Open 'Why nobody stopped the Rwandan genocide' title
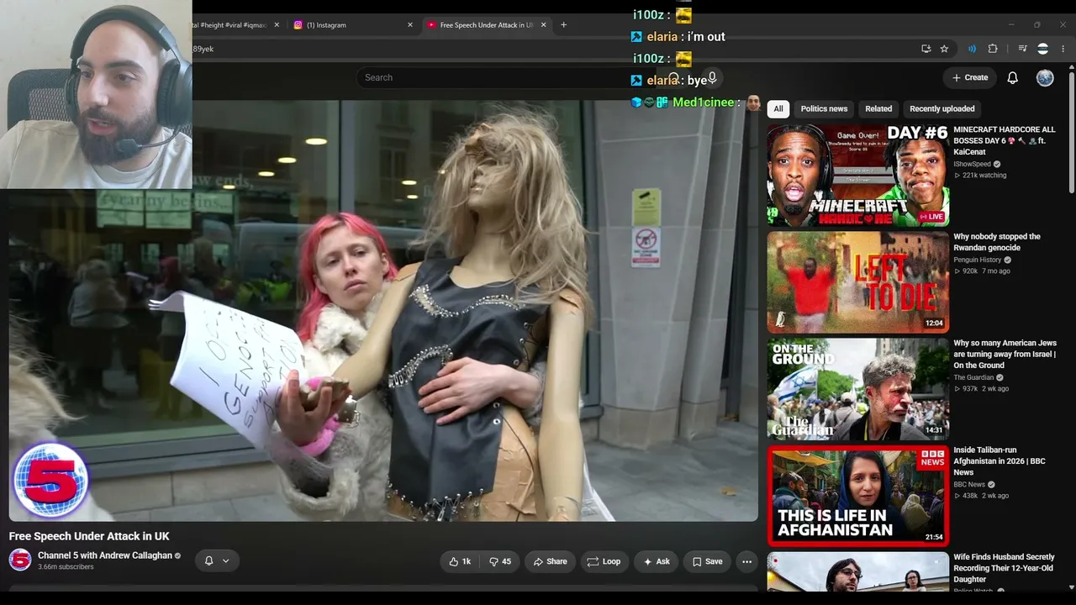 tap(997, 242)
